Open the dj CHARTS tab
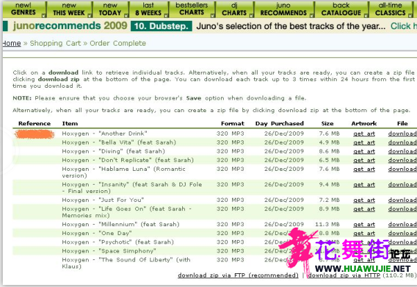 [x=234, y=9]
